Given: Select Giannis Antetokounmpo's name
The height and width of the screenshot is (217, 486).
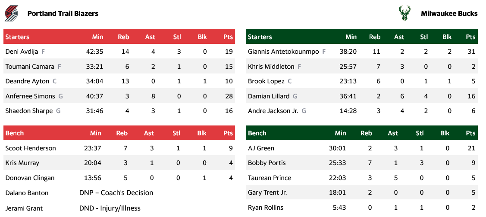Looking at the screenshot, I should pyautogui.click(x=283, y=52).
